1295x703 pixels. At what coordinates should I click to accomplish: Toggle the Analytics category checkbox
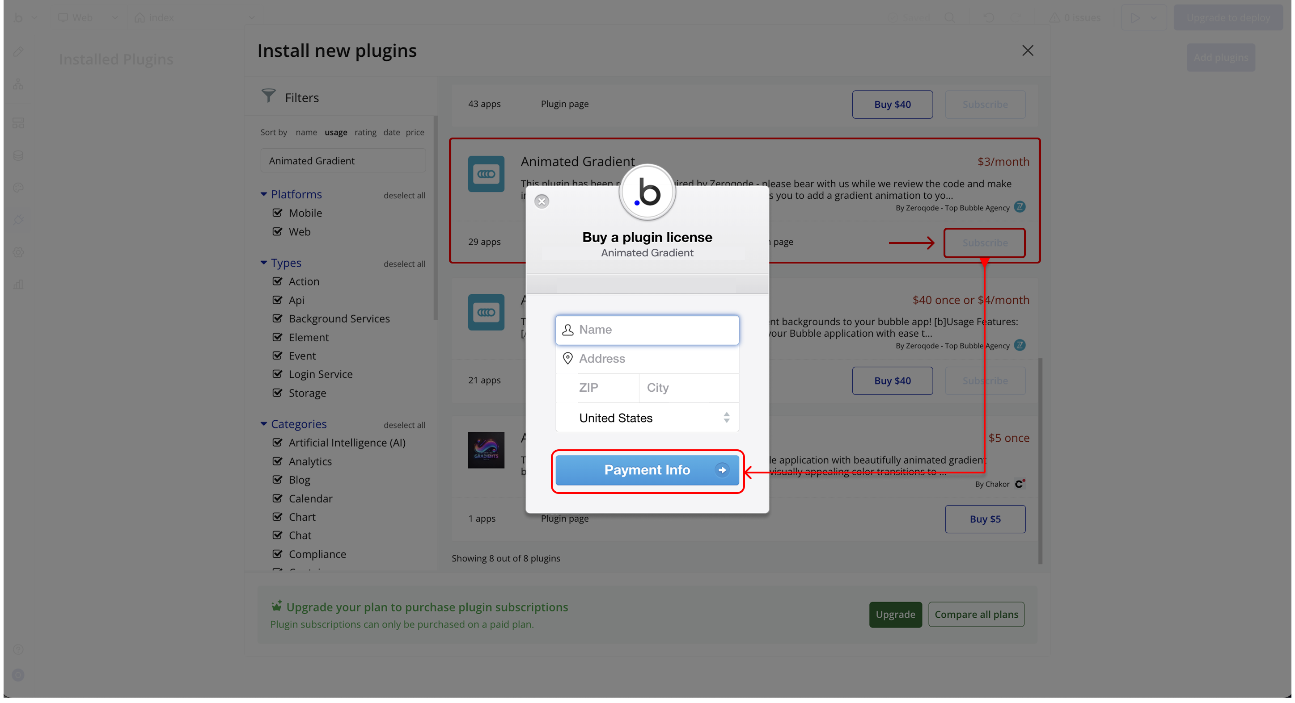(x=278, y=461)
